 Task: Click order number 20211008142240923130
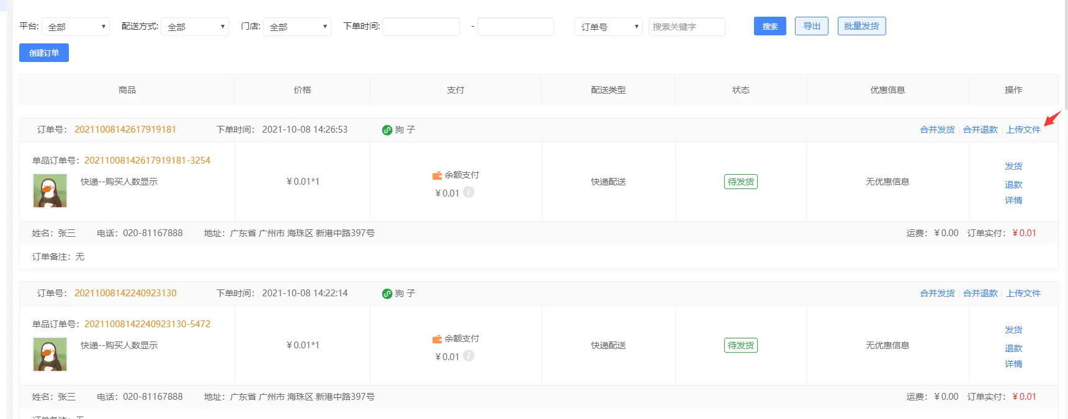(x=125, y=293)
